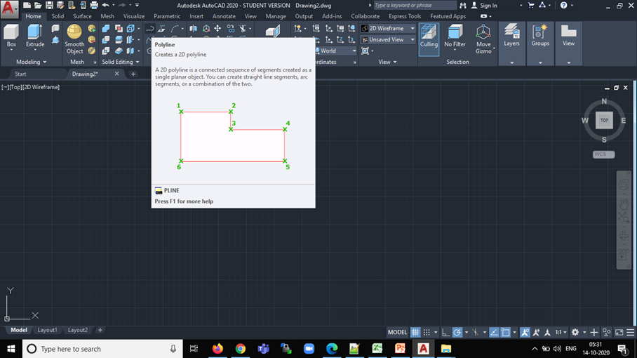Click the Section Plane icon
Viewport: 637px width, 358px height.
pos(273,31)
